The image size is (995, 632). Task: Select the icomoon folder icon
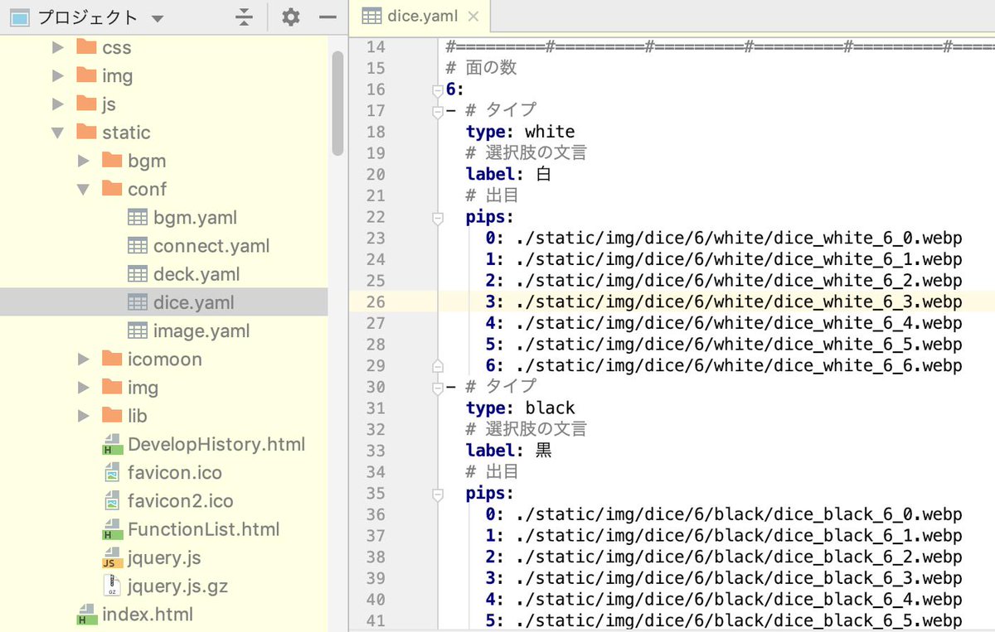tap(112, 358)
